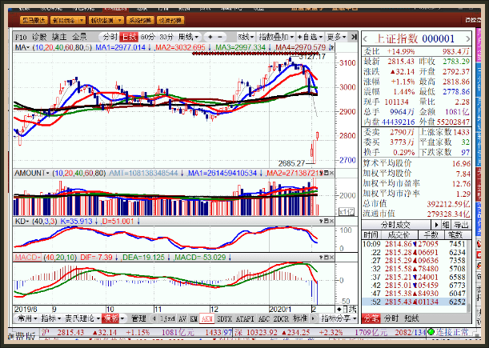Open the 指标分享 dropdown
This screenshot has width=489, height=348.
339,318
